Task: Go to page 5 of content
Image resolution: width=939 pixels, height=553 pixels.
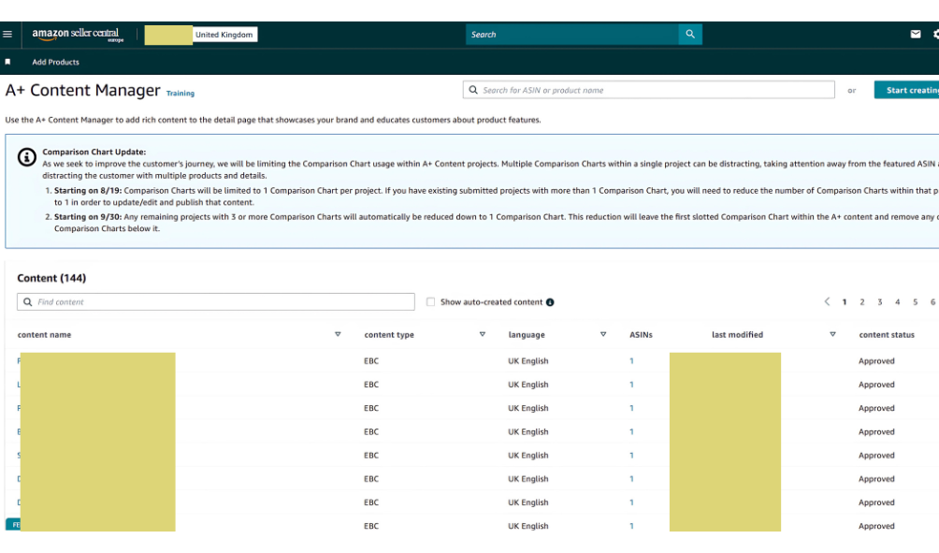Action: pos(915,302)
